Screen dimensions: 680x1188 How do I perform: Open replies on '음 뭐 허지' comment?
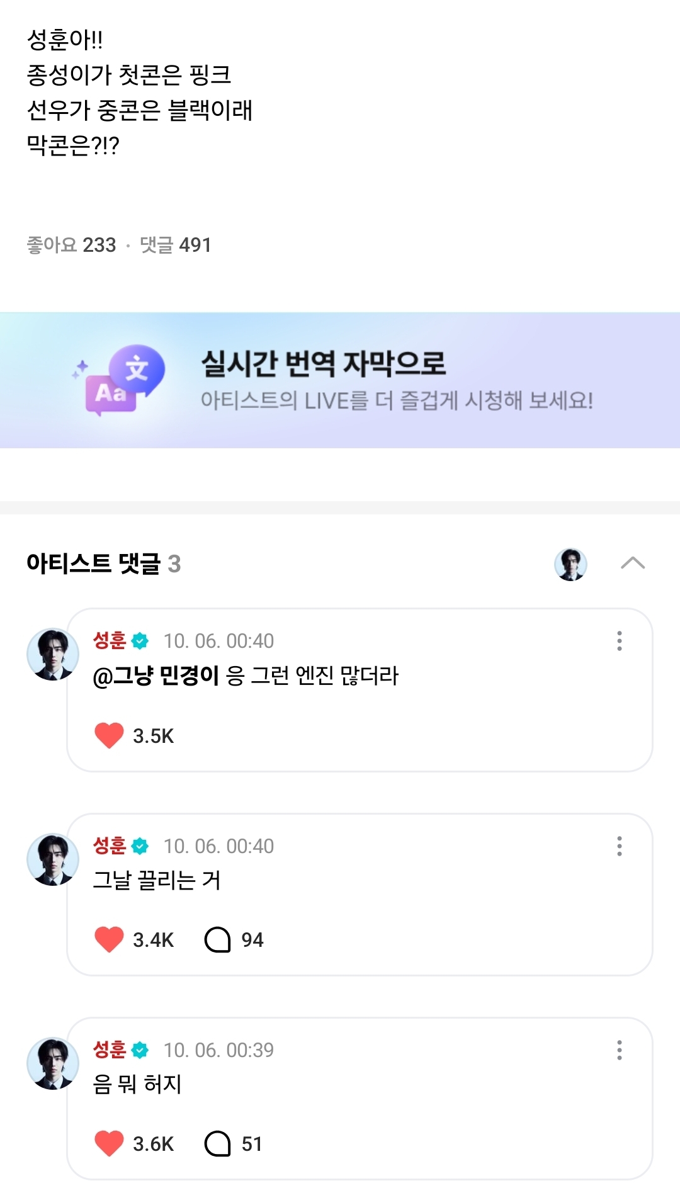(218, 1143)
